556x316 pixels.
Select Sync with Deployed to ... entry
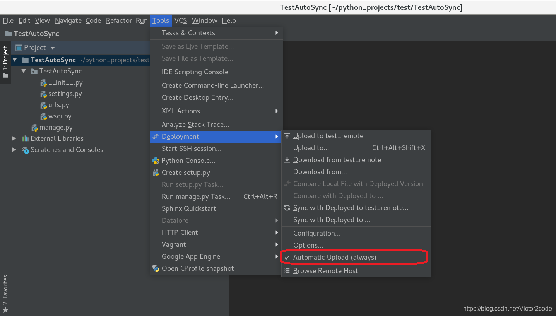point(356,220)
